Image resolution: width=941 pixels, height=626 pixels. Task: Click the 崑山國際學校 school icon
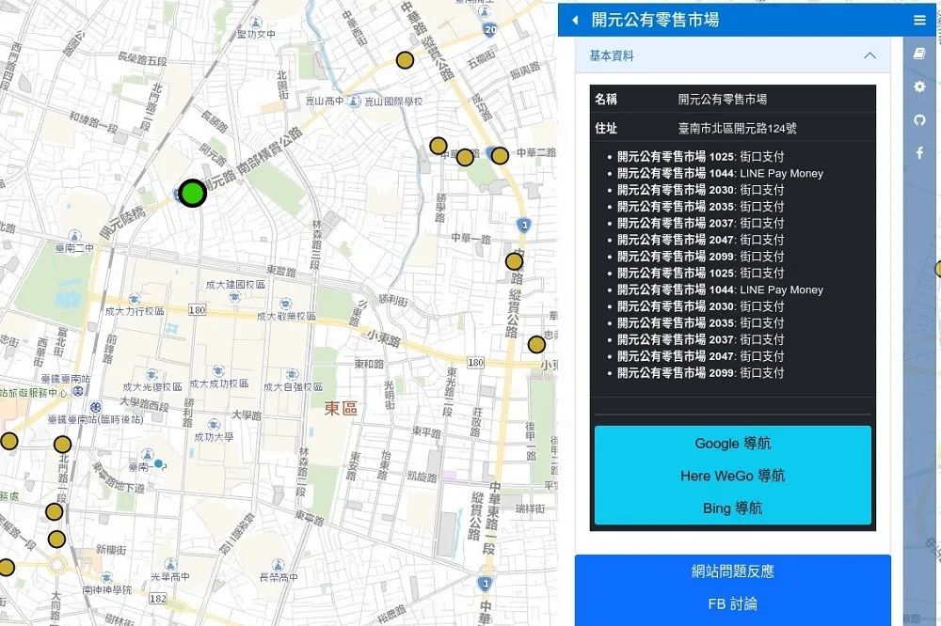356,102
